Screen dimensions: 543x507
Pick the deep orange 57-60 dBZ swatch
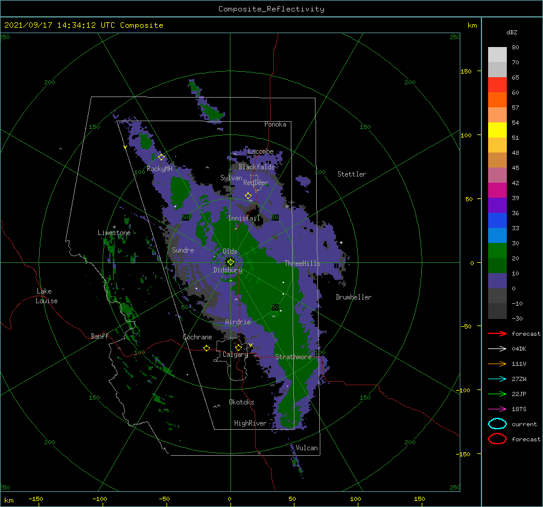pos(497,100)
